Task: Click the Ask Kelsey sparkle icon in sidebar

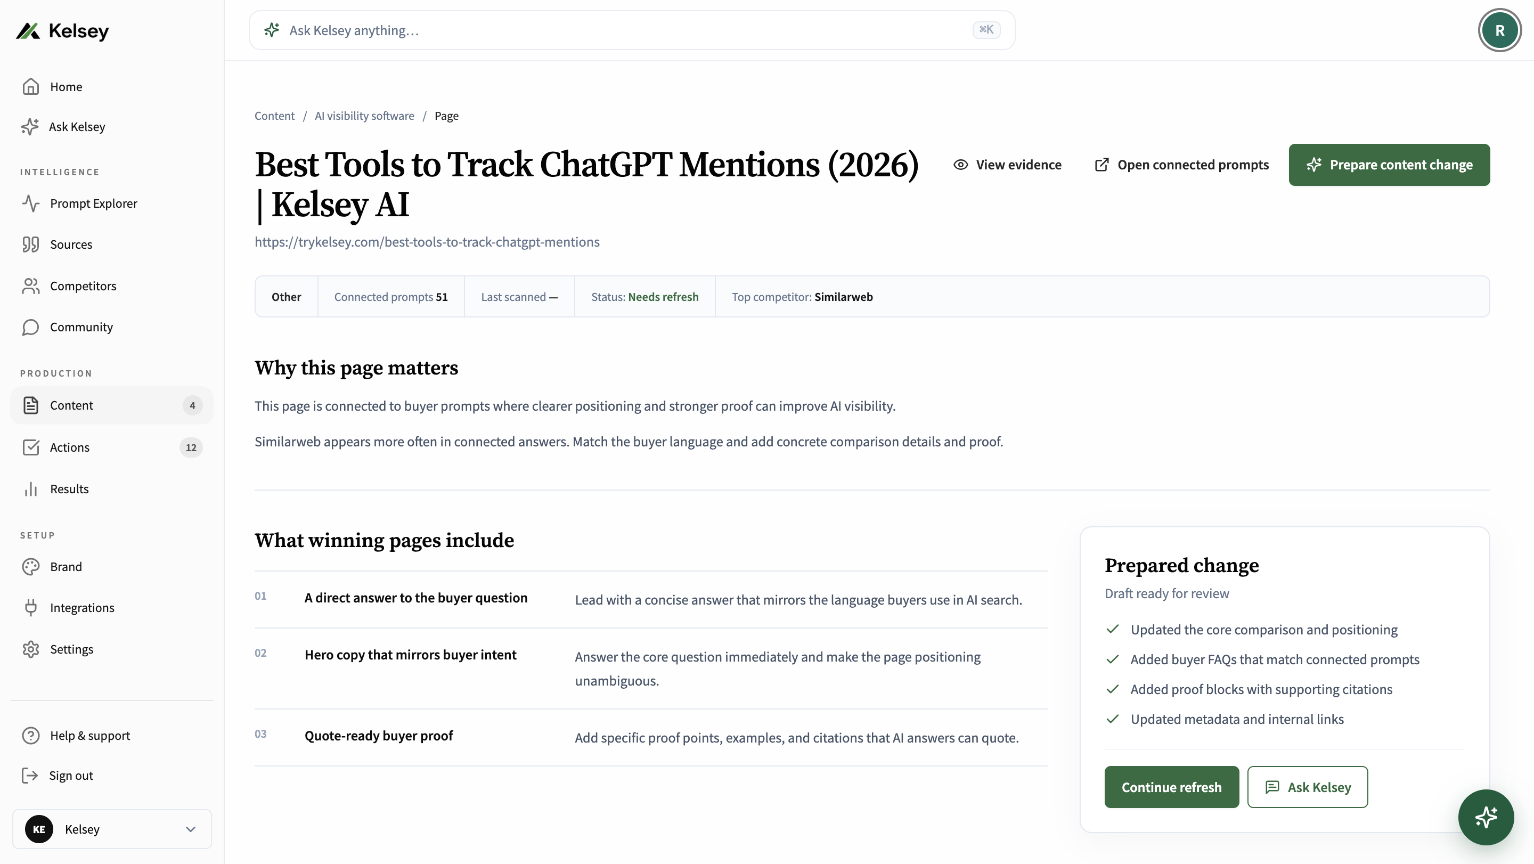Action: (30, 127)
